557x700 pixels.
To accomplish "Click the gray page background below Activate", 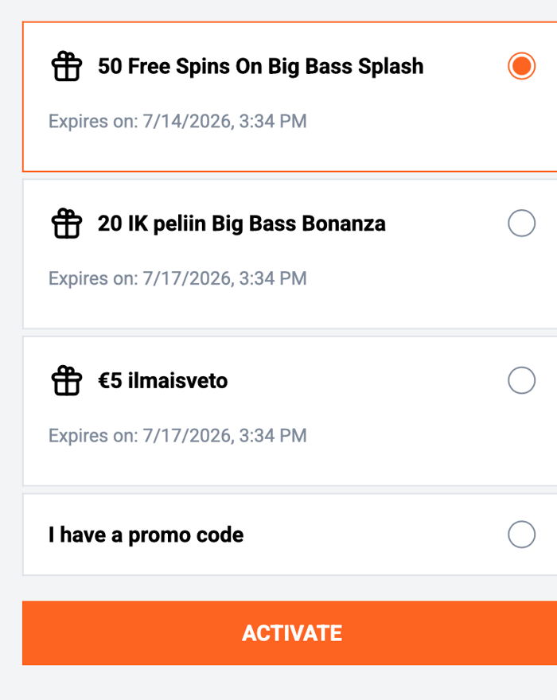I will pyautogui.click(x=290, y=683).
